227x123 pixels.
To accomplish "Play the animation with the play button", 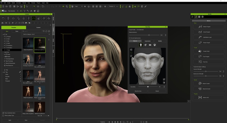I will 109,122.
